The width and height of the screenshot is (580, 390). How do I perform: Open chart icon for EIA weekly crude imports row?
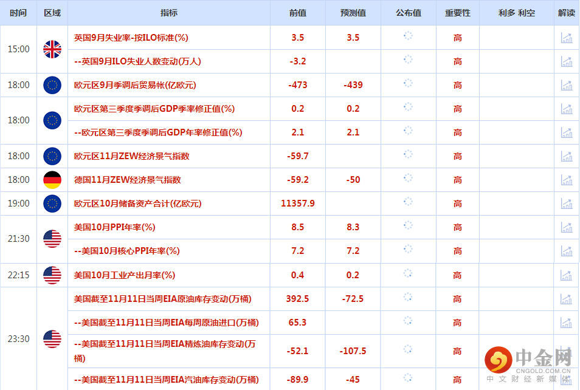point(566,323)
